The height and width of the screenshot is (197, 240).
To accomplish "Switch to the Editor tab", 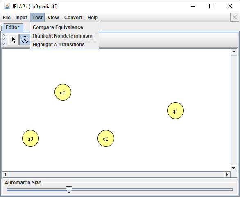I will coord(12,27).
